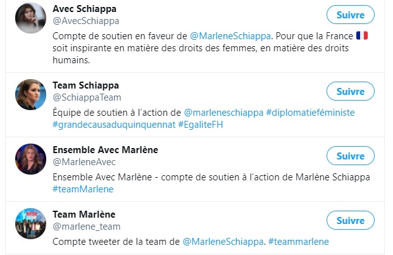Screen dimensions: 393x255
Task: Click Suivre for Team Marlène
Action: [351, 221]
